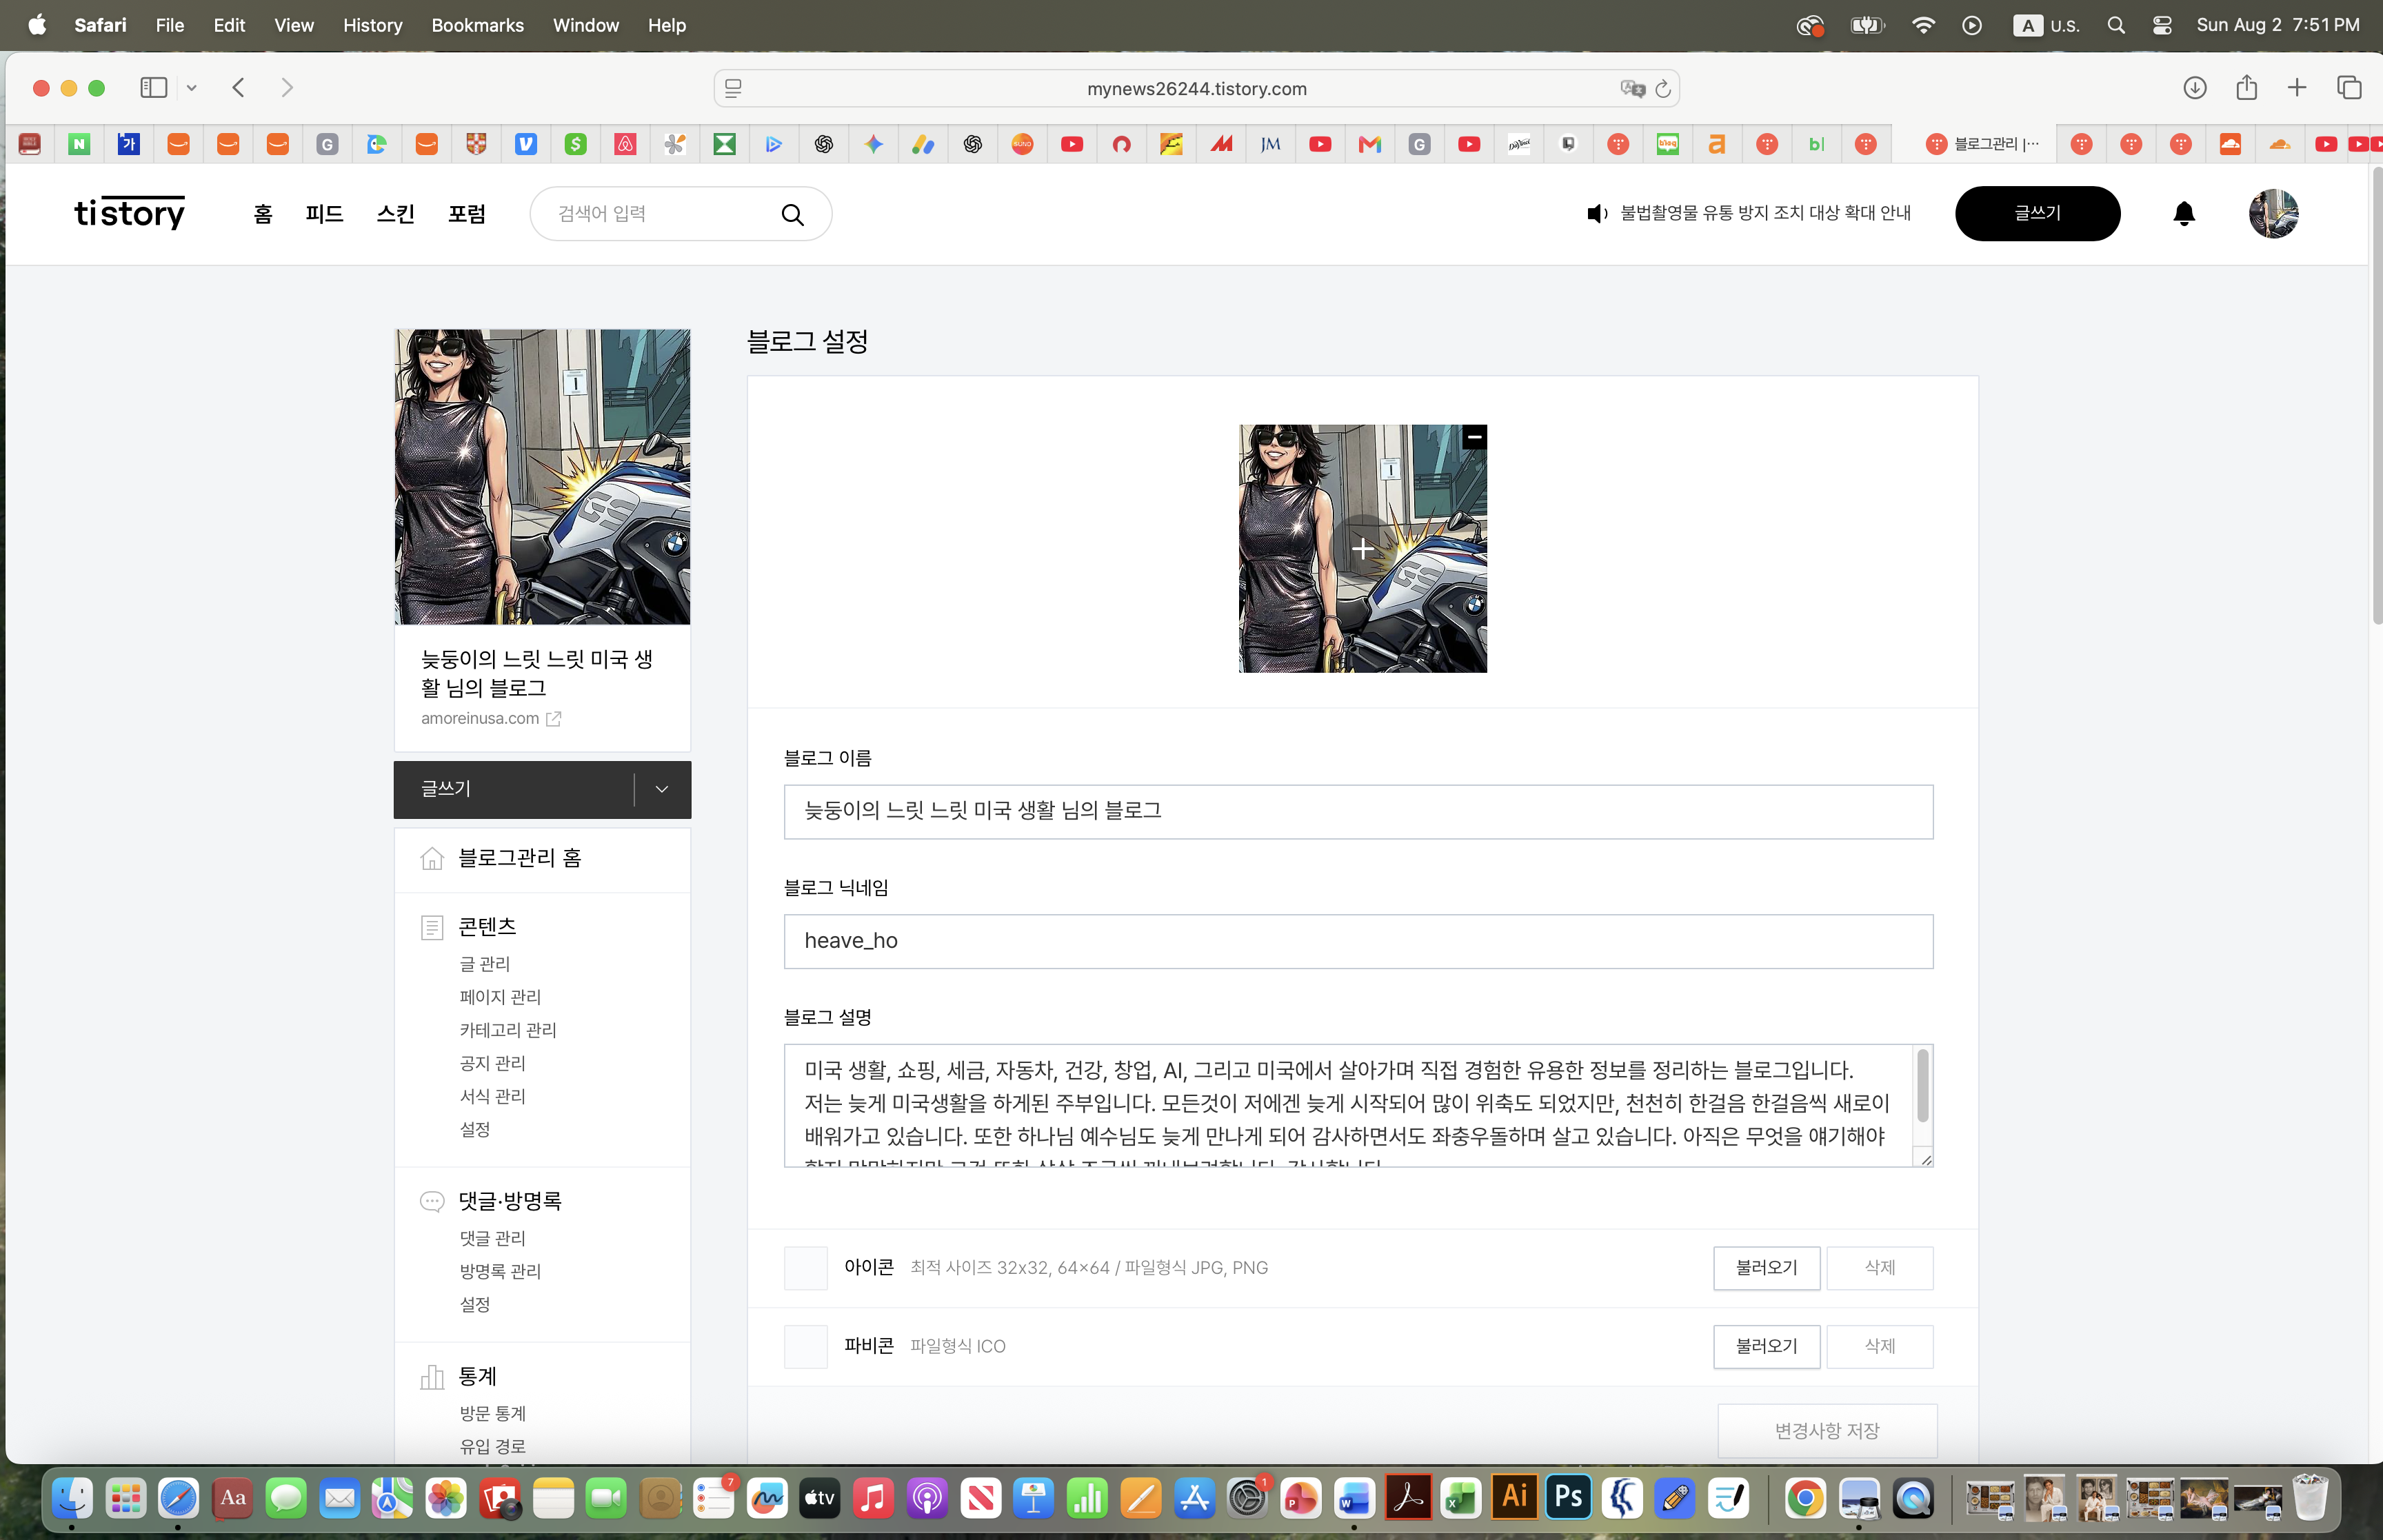Open the 댓글 관리 link
The height and width of the screenshot is (1540, 2383).
tap(492, 1238)
